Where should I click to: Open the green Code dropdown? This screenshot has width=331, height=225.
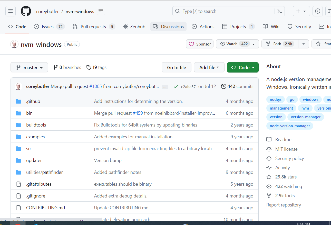[243, 67]
